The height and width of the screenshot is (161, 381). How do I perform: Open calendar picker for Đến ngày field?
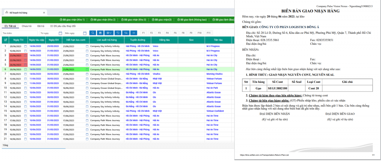tap(85, 33)
